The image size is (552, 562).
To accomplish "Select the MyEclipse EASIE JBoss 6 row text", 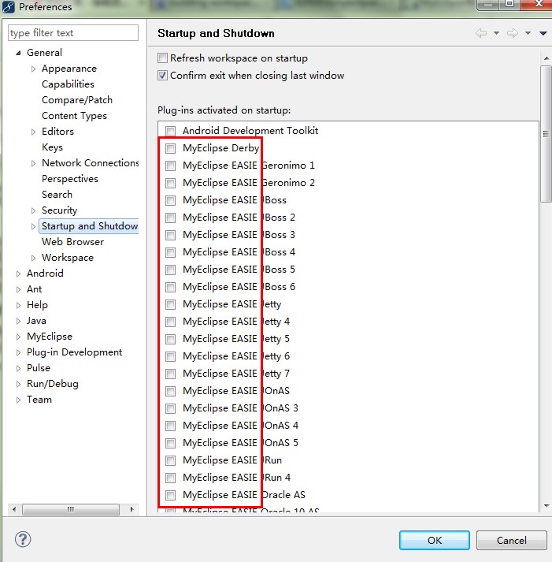I will click(x=239, y=287).
